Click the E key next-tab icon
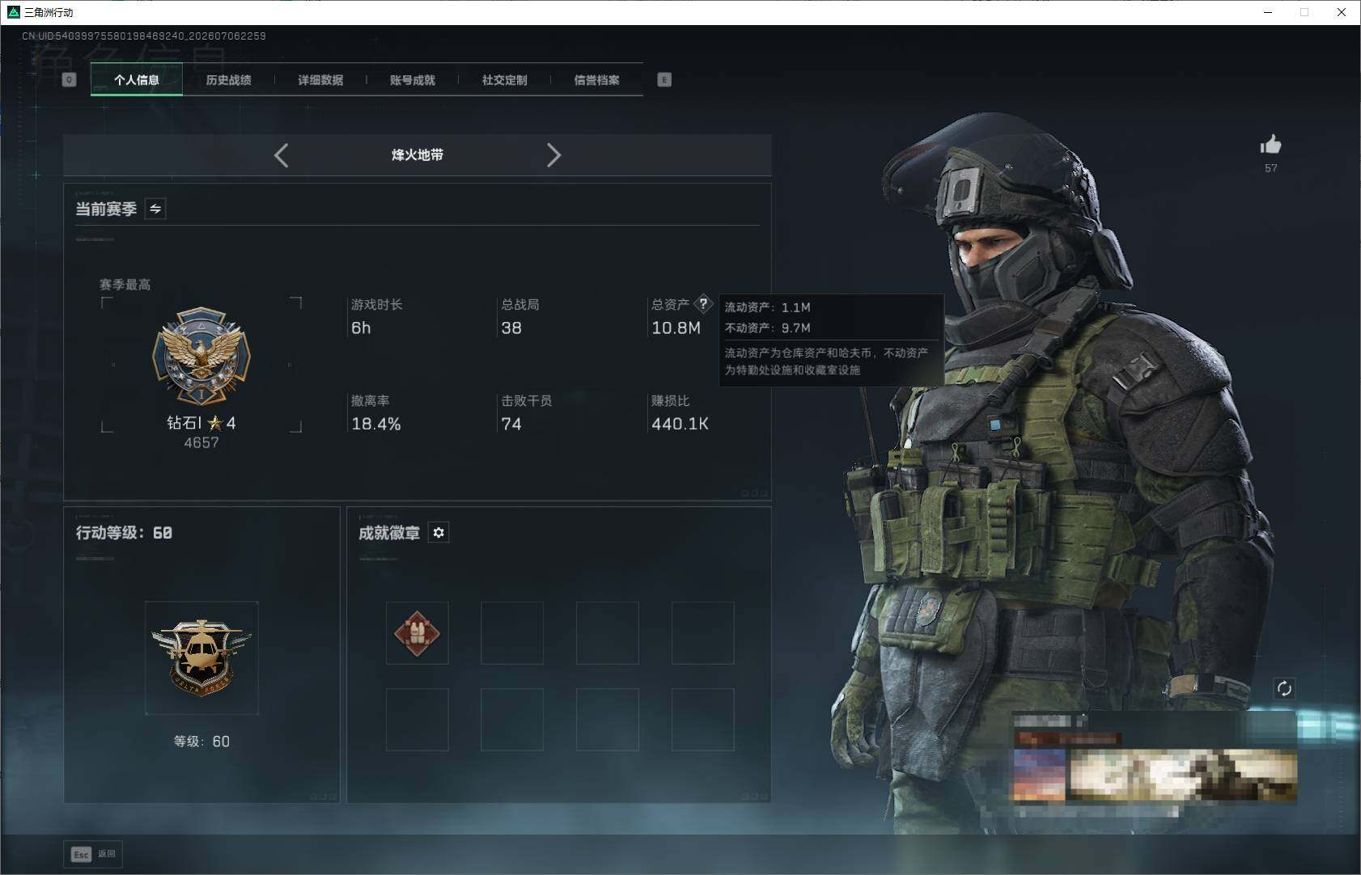Viewport: 1361px width, 875px height. click(x=664, y=80)
